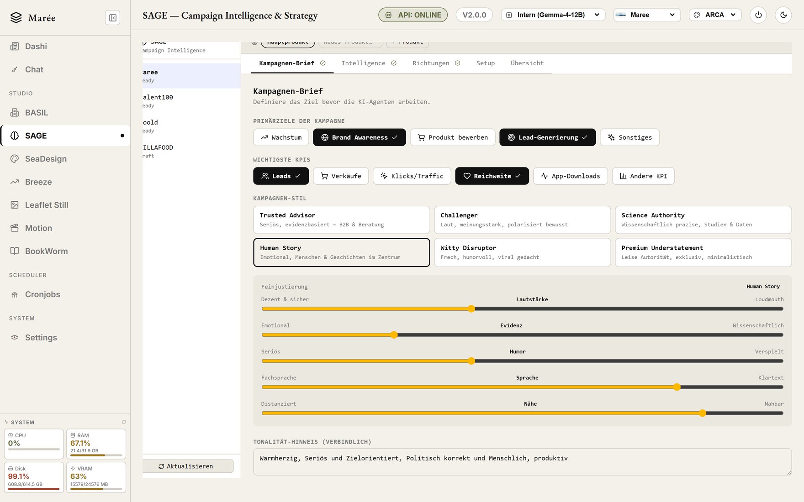The image size is (804, 502).
Task: Collapse the sidebar with the panel icon
Action: point(112,18)
